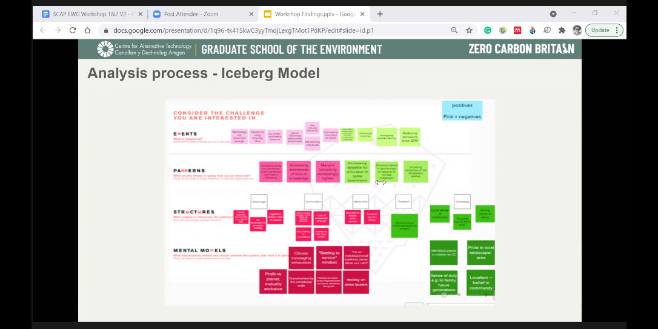Go back with the browser back arrow

point(43,30)
